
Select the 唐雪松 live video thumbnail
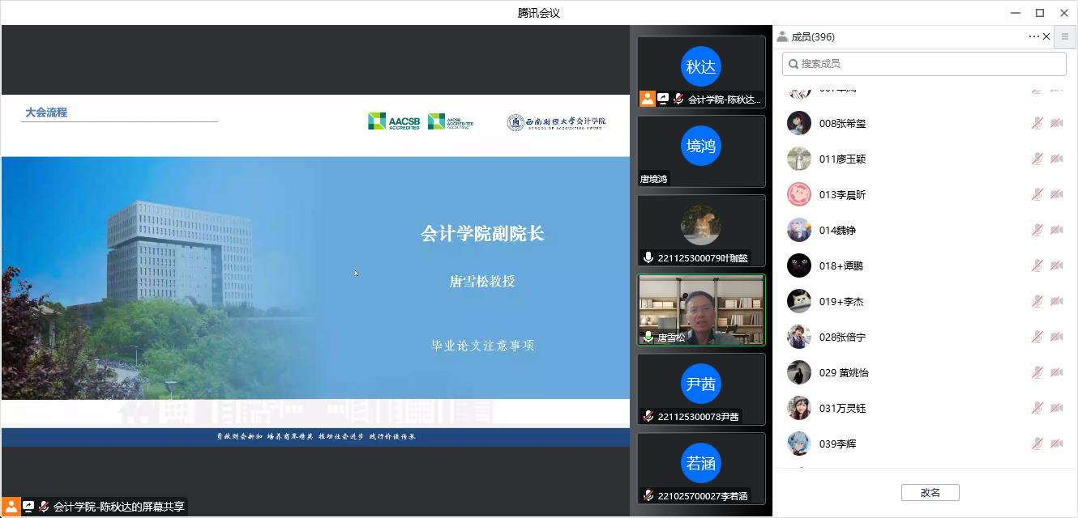tap(701, 309)
